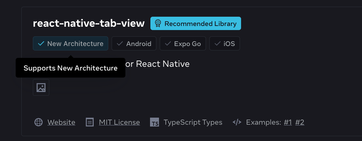The image size is (362, 141).
Task: Open example link #2
Action: click(x=300, y=122)
